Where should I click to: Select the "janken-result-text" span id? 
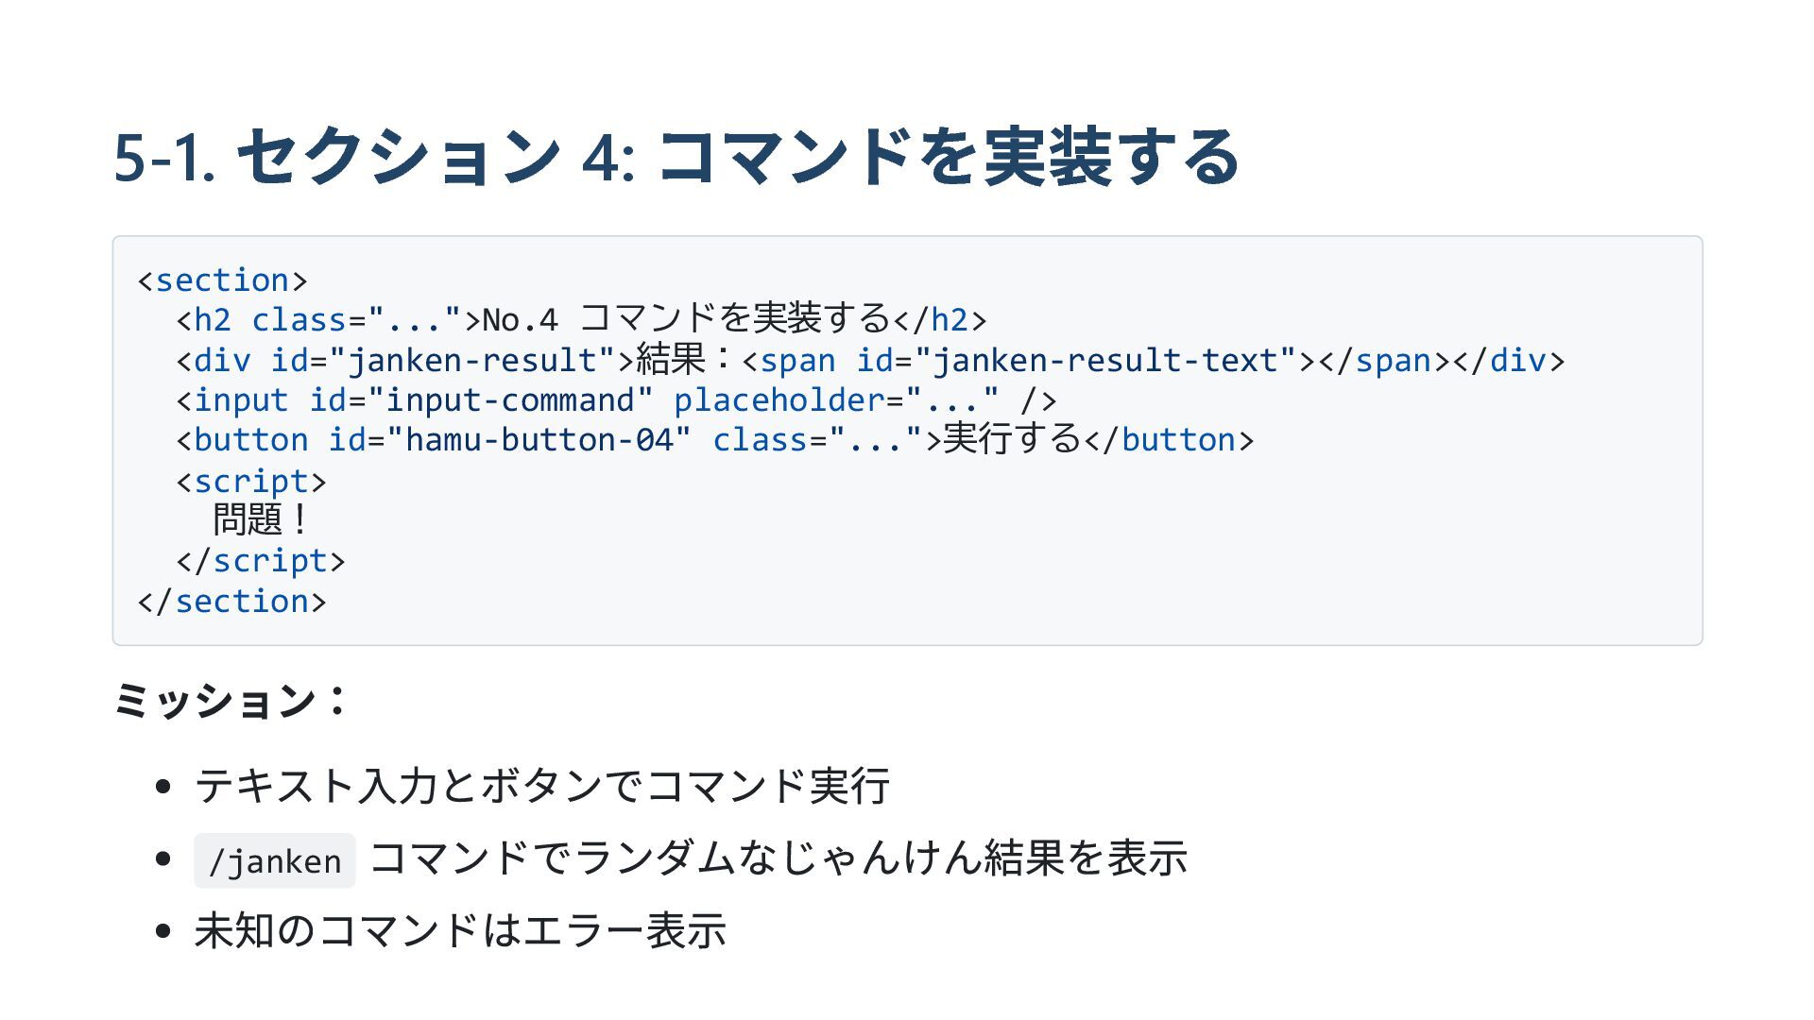click(1104, 360)
